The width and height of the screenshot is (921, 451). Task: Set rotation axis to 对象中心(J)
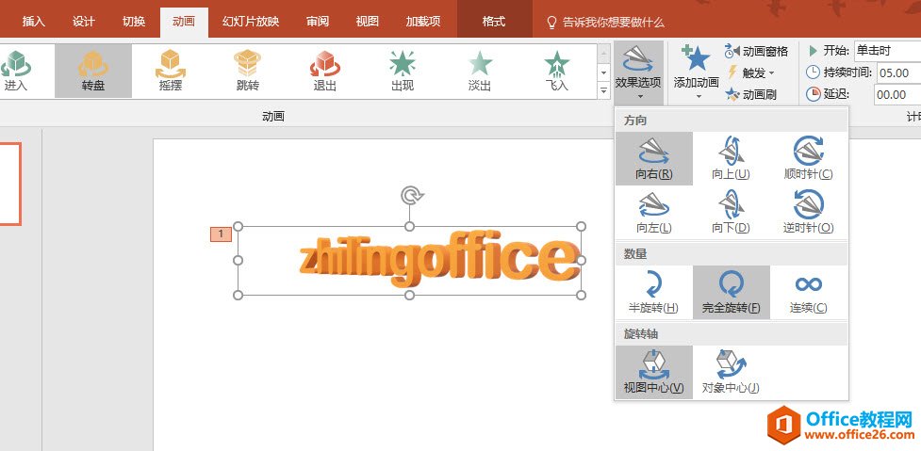[732, 373]
